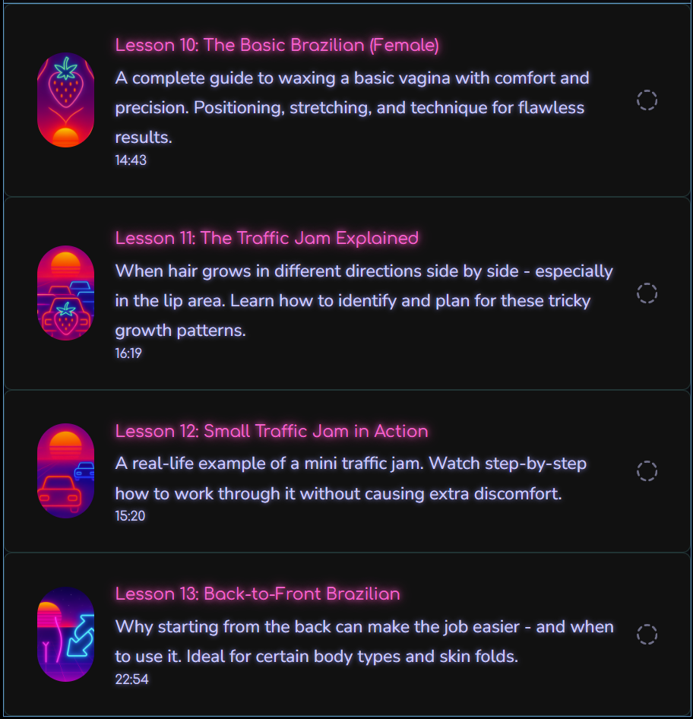Click the strawberry car traffic icon for Lesson 11
The image size is (693, 719).
(x=65, y=293)
